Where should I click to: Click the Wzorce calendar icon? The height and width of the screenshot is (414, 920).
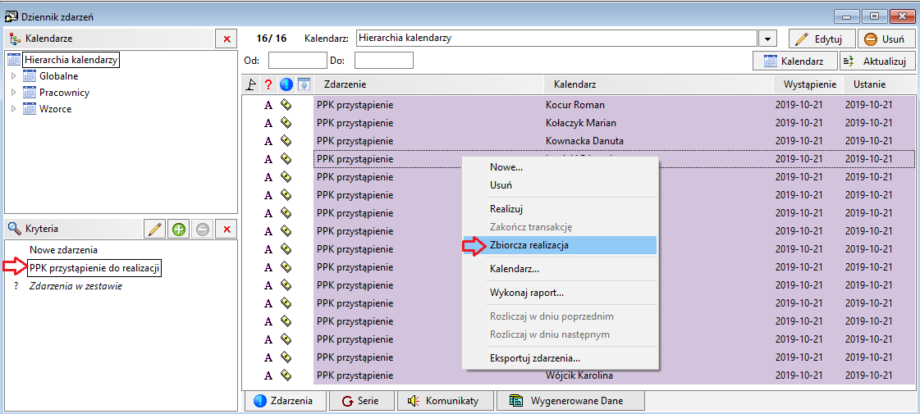coord(30,109)
